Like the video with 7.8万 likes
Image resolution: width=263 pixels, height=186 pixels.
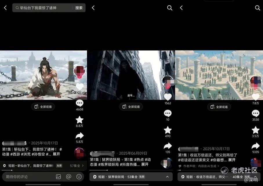pyautogui.click(x=256, y=97)
